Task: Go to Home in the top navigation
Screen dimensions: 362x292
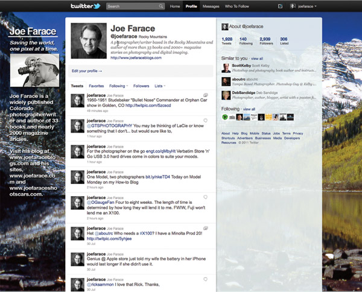Action: pos(175,6)
